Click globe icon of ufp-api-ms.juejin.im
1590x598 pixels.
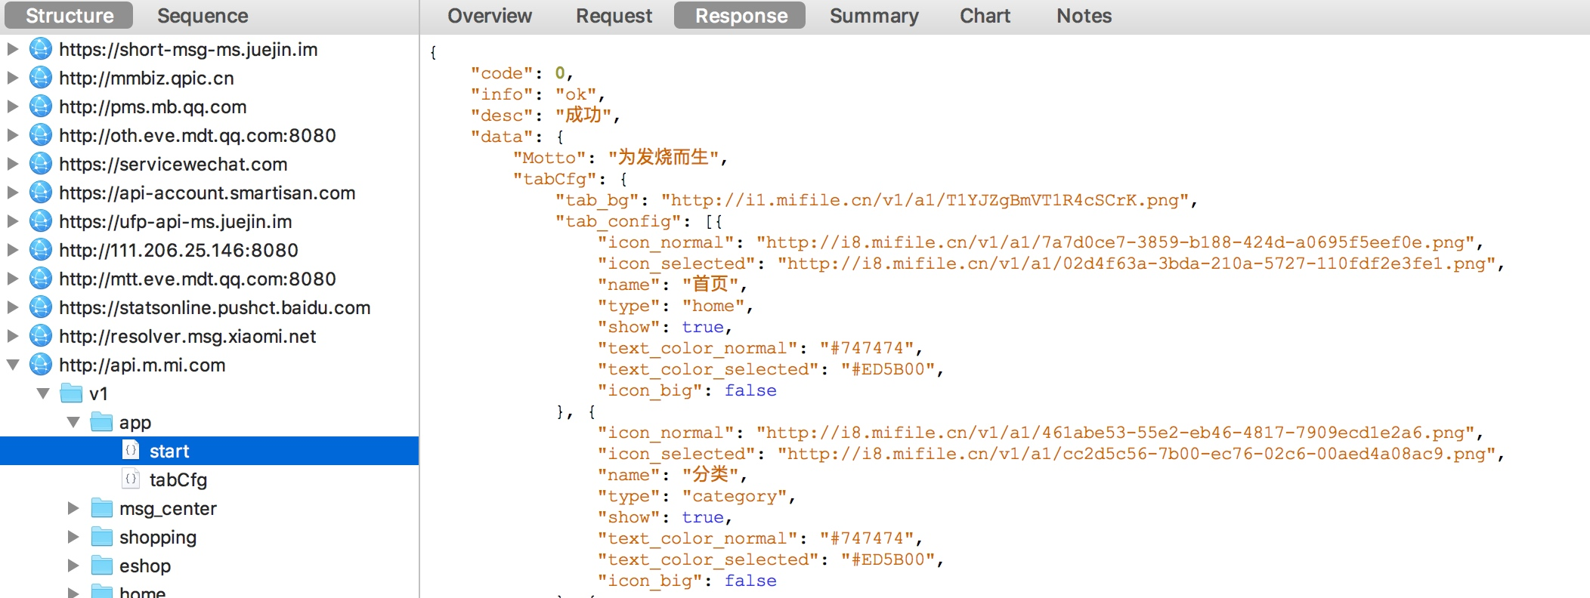pos(41,221)
